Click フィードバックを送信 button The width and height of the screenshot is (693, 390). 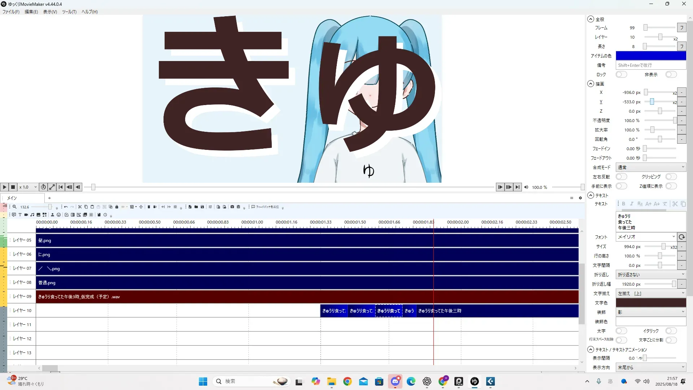click(x=265, y=207)
